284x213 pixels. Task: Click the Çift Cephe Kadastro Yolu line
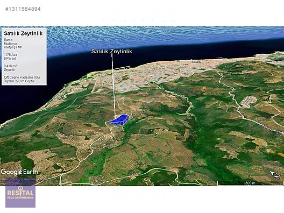[x=22, y=77]
